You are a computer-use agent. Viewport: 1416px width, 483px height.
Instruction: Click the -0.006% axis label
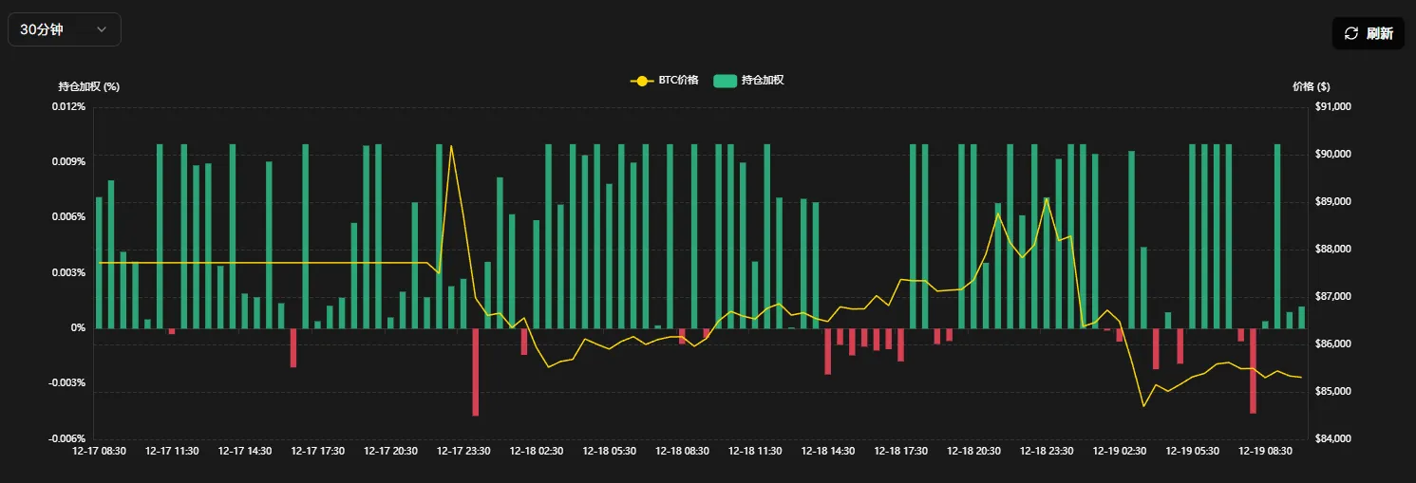pyautogui.click(x=67, y=438)
